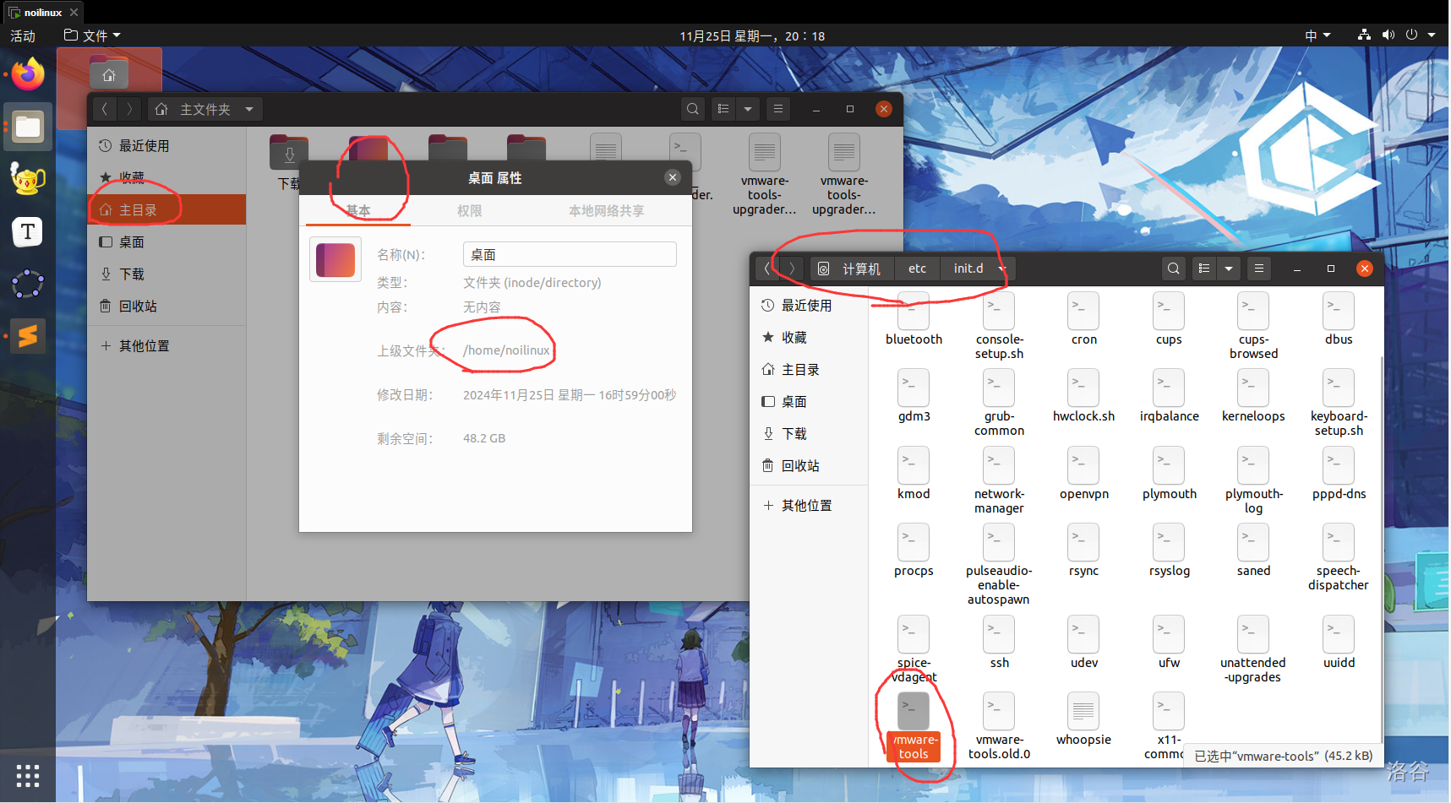Open 其他位置 in init.d window sidebar
Screen dimensions: 1451x803
point(809,505)
